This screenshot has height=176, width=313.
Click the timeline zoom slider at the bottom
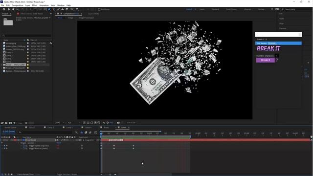pos(110,175)
